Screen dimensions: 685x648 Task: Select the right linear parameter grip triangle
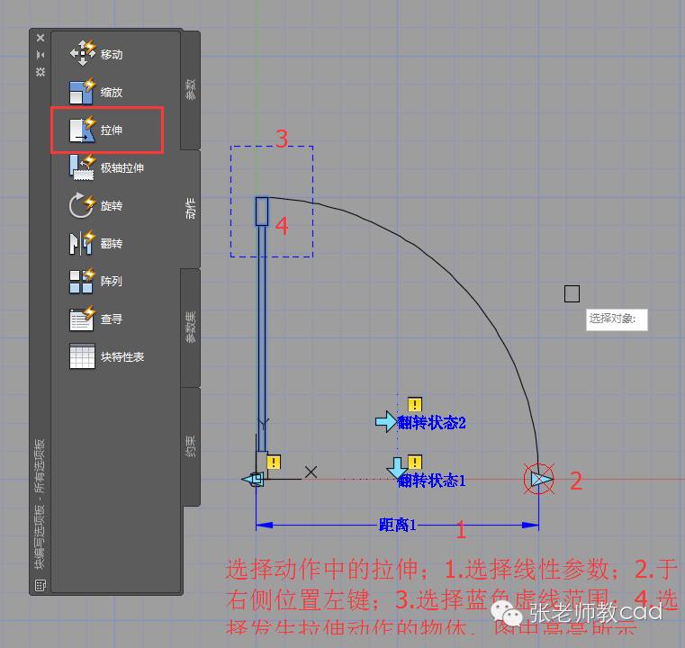coord(540,479)
